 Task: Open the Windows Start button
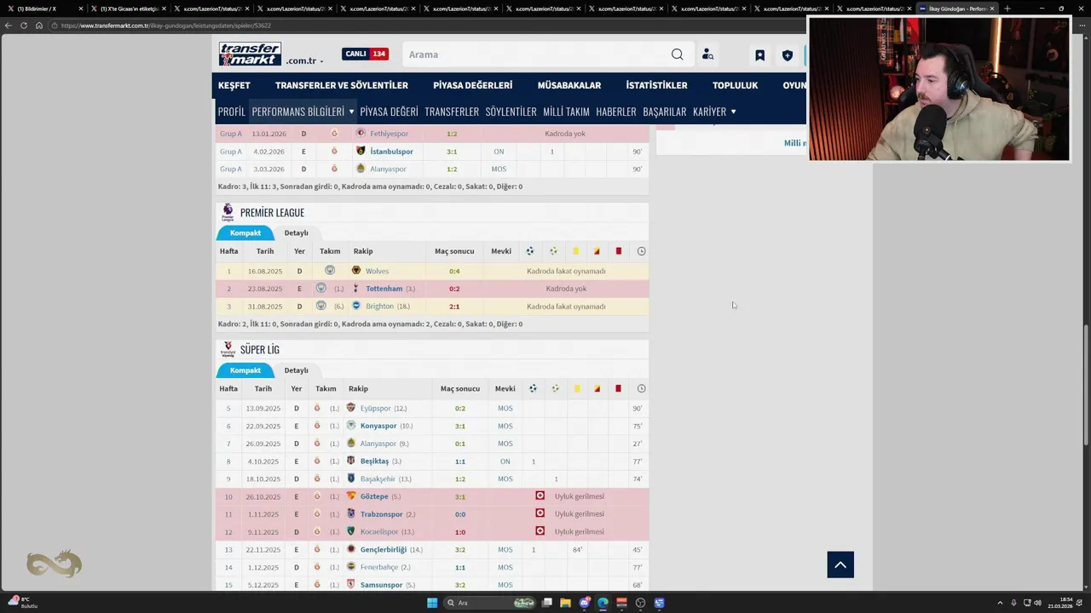pos(432,603)
